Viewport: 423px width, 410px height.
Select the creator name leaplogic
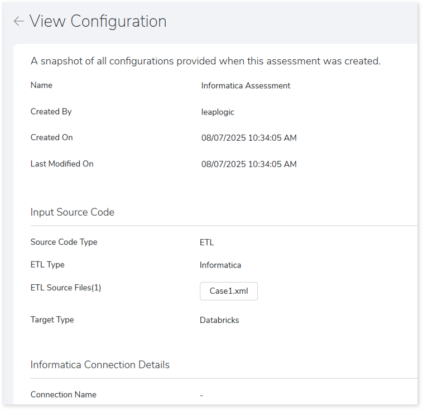218,112
